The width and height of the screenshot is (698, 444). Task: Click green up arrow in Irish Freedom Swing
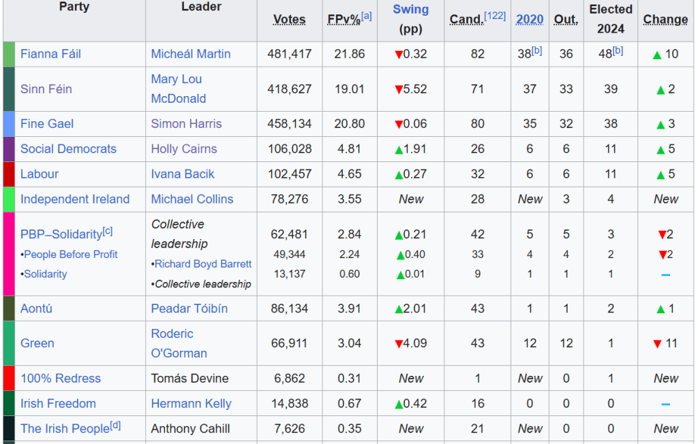pos(399,404)
